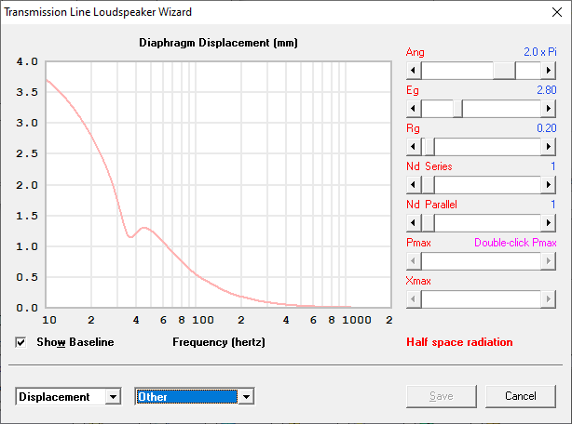Viewport: 572px width, 424px height.
Task: Decrease Rg with the left arrow
Action: [414, 147]
